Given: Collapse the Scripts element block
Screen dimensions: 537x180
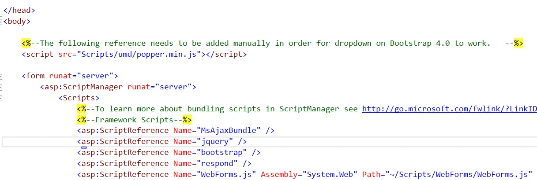Looking at the screenshot, I should pos(1,98).
